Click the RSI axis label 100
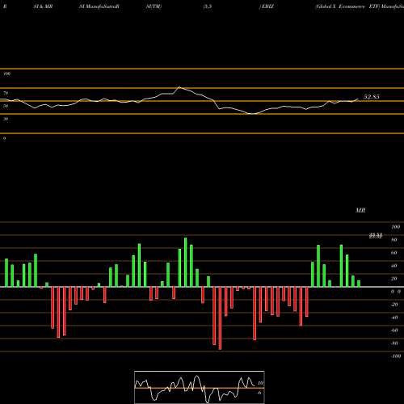 coord(7,74)
